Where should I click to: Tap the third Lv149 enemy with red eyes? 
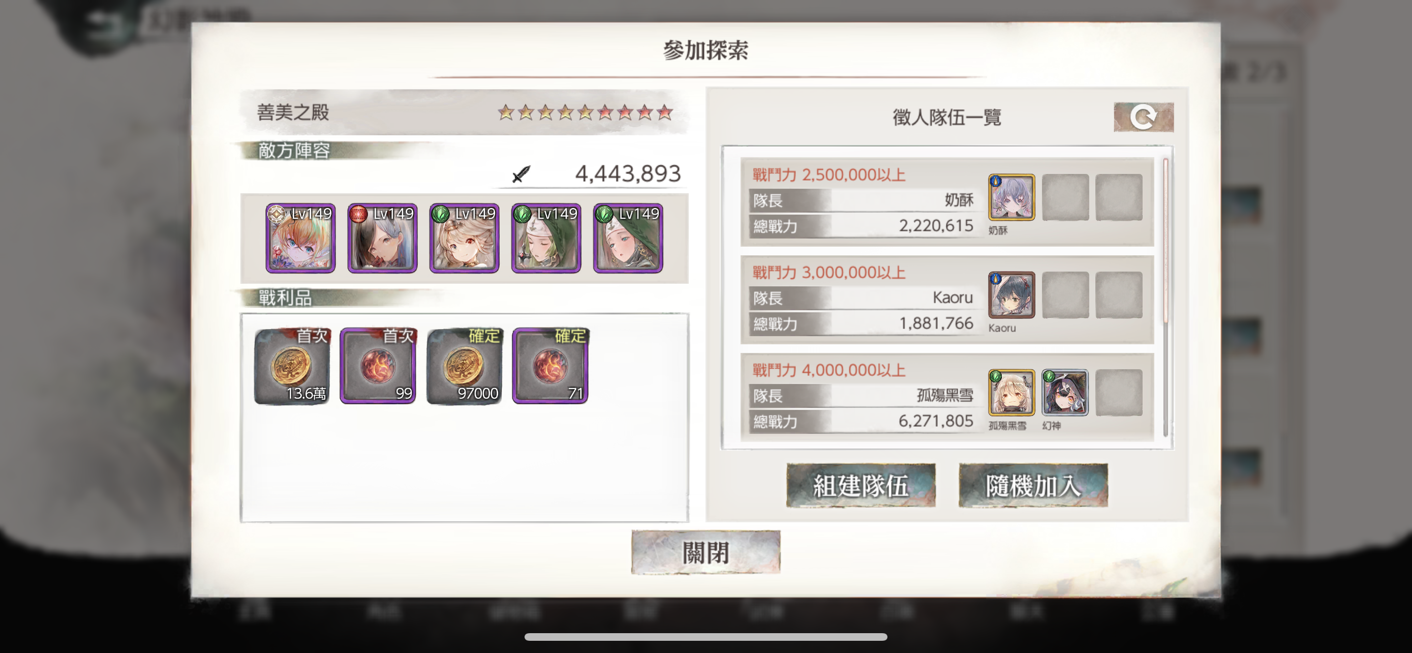pos(464,238)
